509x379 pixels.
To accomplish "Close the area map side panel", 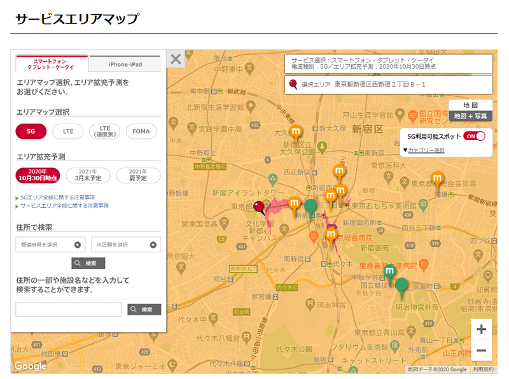I will click(176, 59).
